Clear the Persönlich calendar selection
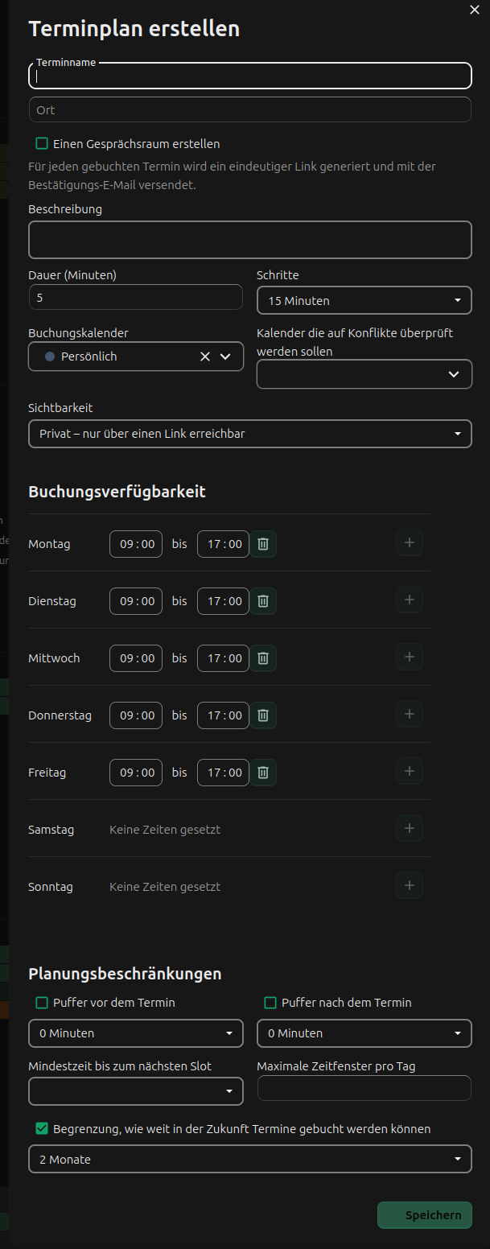 [x=205, y=357]
